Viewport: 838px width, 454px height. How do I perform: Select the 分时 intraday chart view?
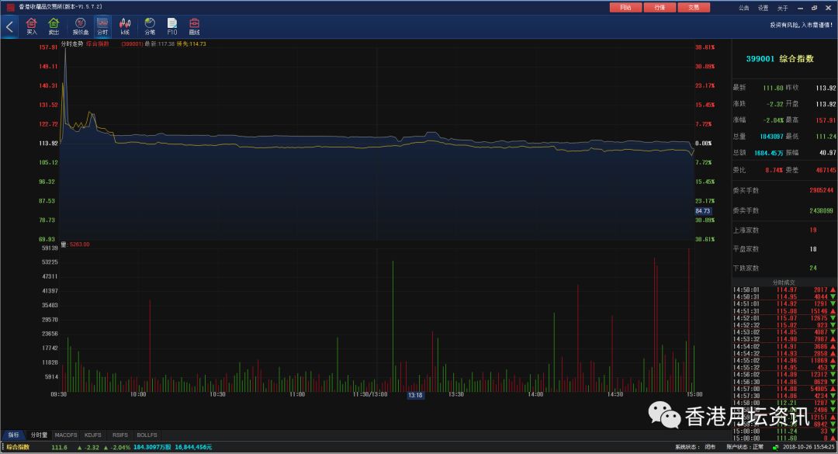pyautogui.click(x=102, y=26)
